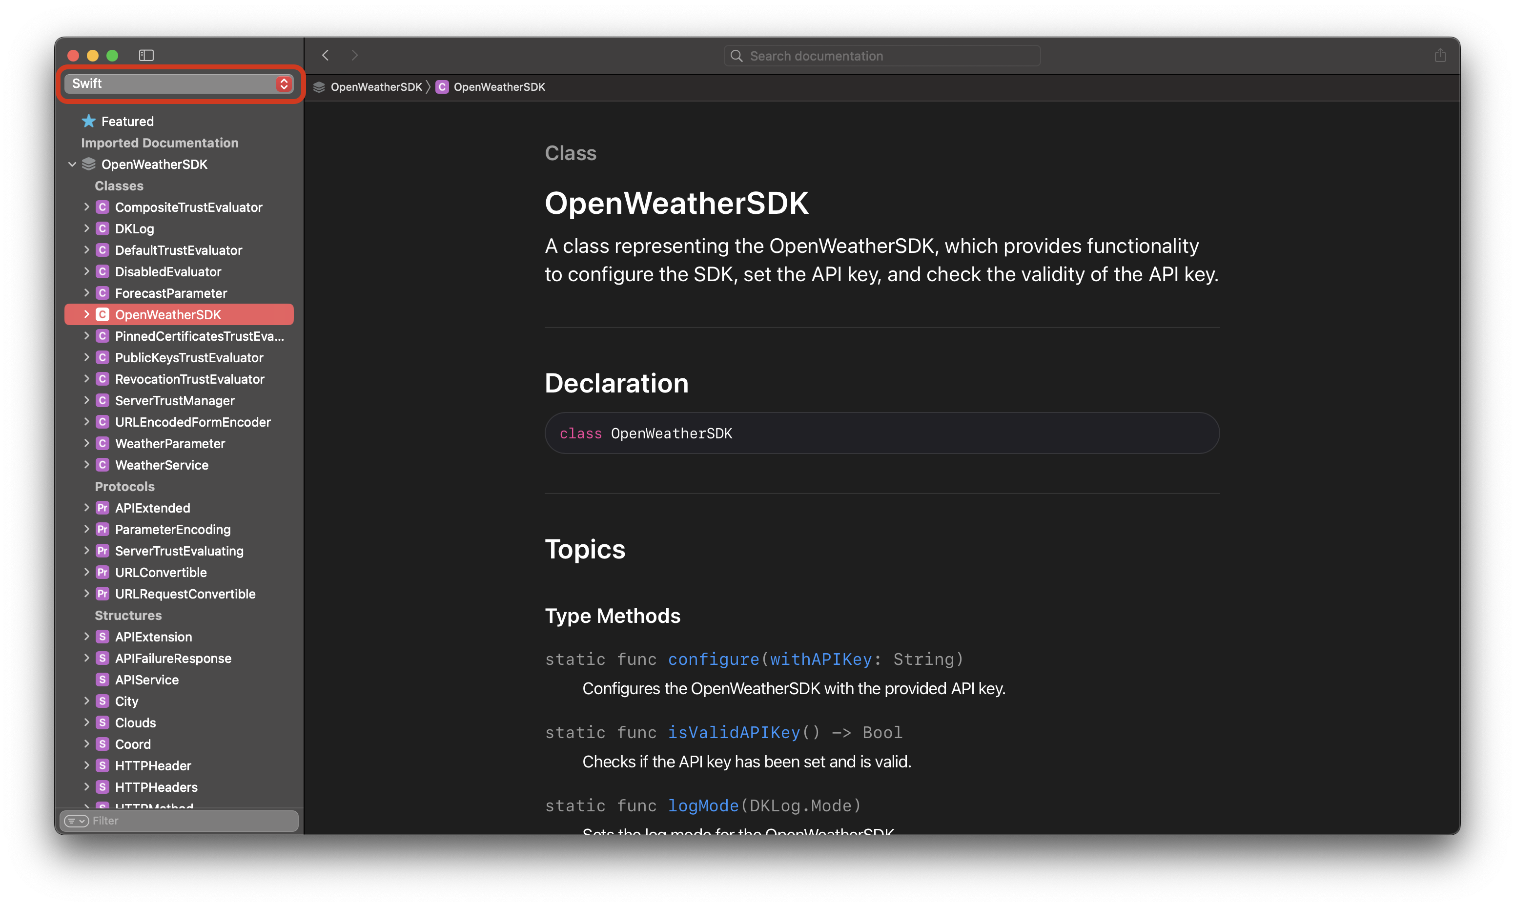Screen dimensions: 1515x907
Task: Select URLConvertible protocol in sidebar
Action: (x=161, y=572)
